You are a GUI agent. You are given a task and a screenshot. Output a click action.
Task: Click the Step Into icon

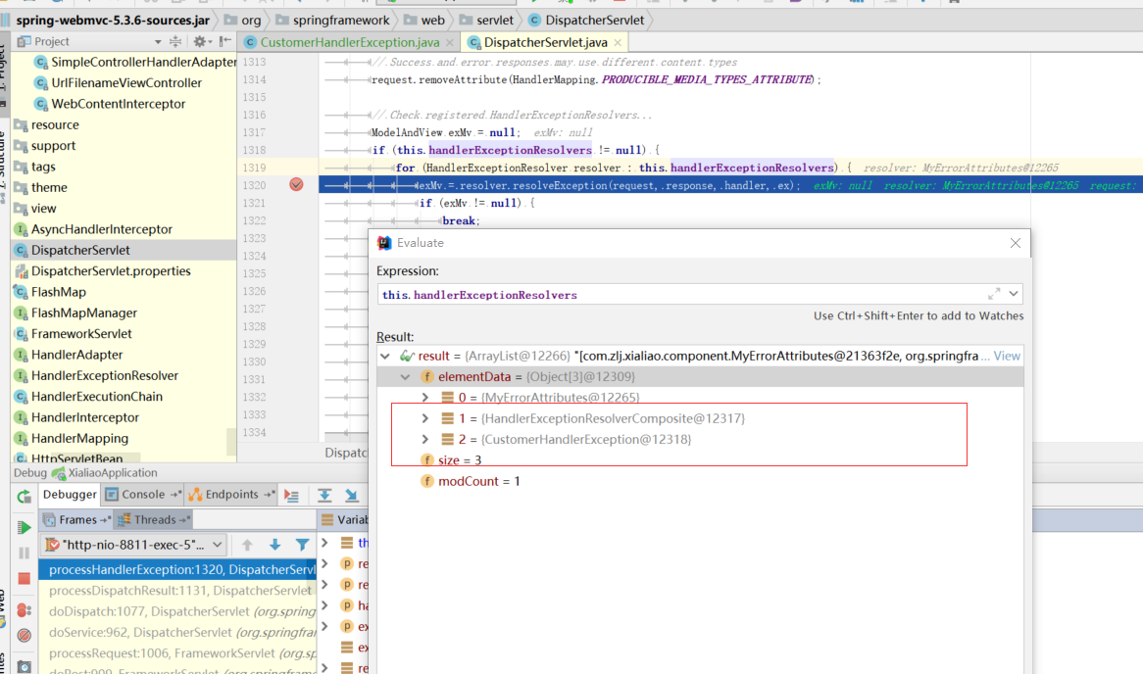(x=351, y=496)
